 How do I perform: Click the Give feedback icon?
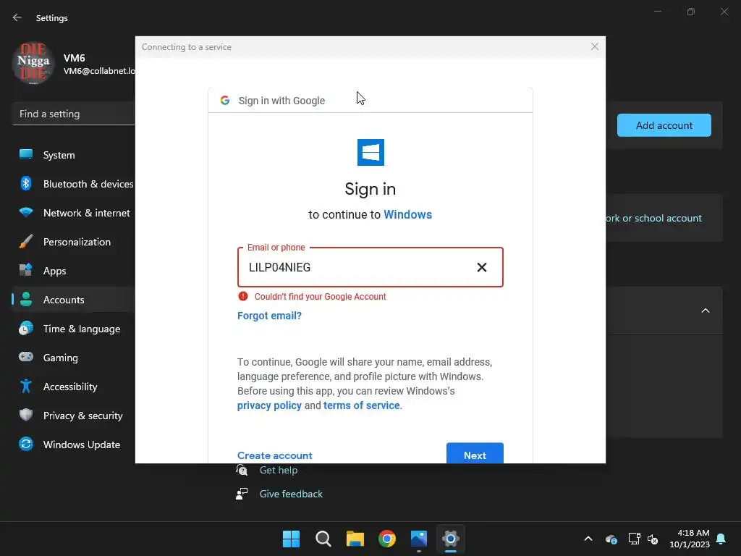tap(242, 494)
